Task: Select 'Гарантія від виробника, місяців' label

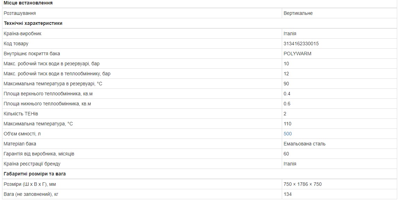Action: click(x=39, y=154)
